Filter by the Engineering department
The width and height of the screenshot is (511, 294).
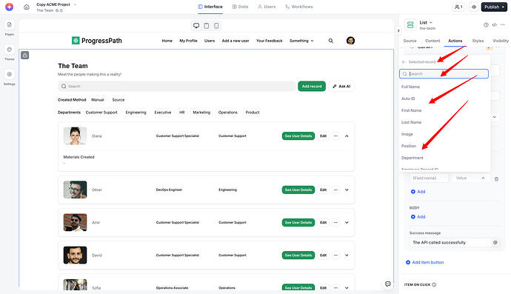136,113
